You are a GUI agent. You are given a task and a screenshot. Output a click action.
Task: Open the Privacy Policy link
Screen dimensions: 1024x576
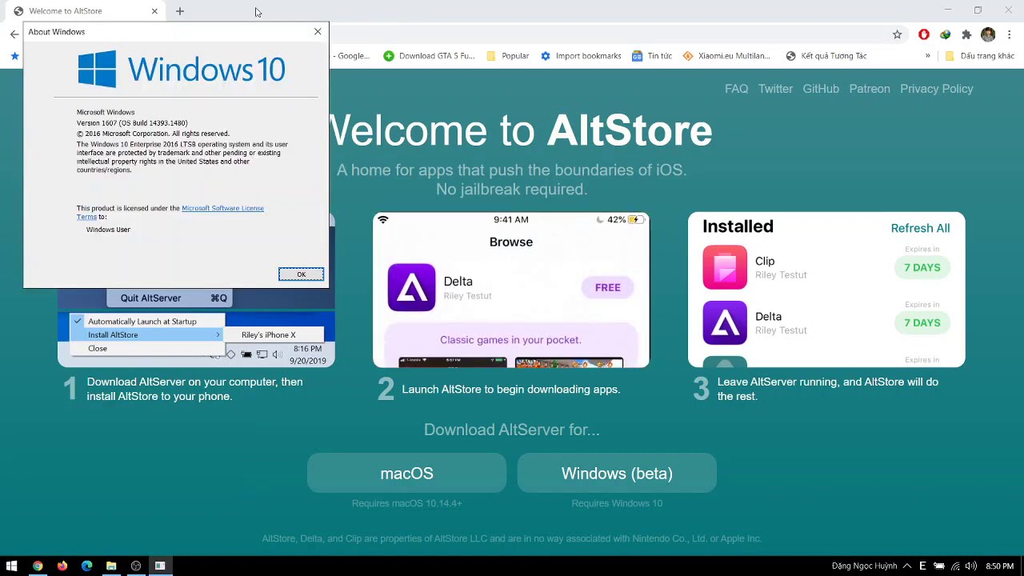(937, 89)
